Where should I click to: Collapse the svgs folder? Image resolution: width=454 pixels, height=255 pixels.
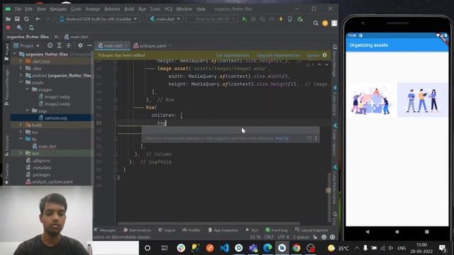(27, 110)
